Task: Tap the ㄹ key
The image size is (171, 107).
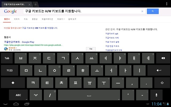Action: [69, 70]
